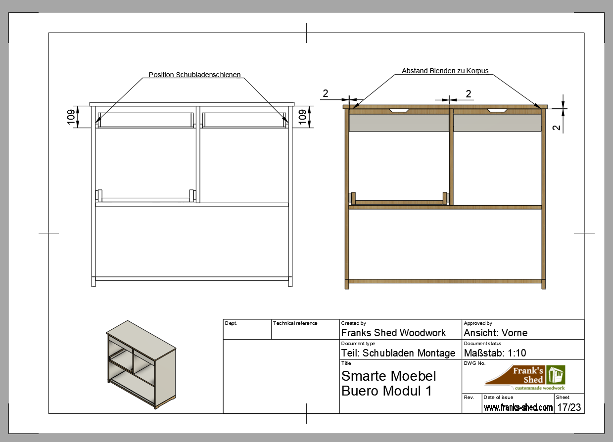Screen dimensions: 613x442
Task: Select the top-left 2 mm gap dimension
Action: click(x=325, y=93)
